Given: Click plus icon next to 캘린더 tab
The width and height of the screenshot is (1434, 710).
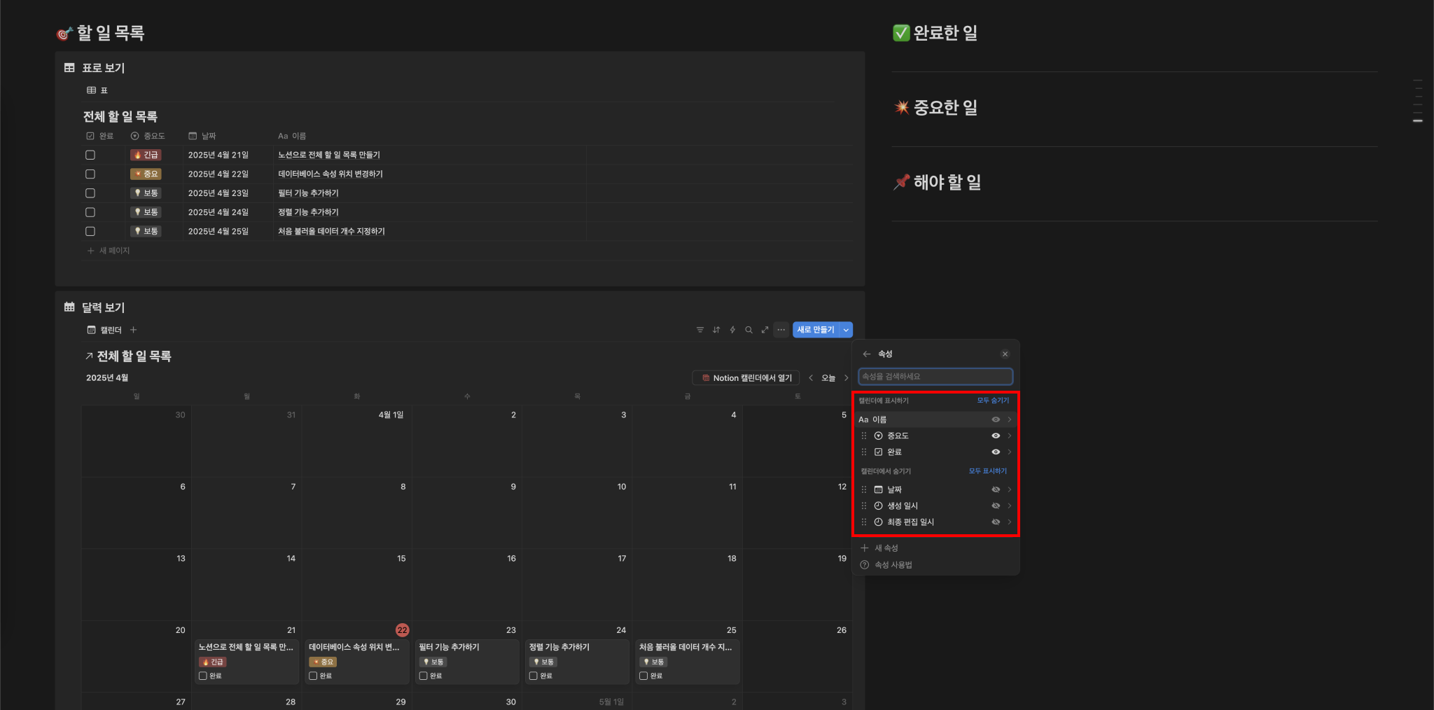Looking at the screenshot, I should click(134, 330).
